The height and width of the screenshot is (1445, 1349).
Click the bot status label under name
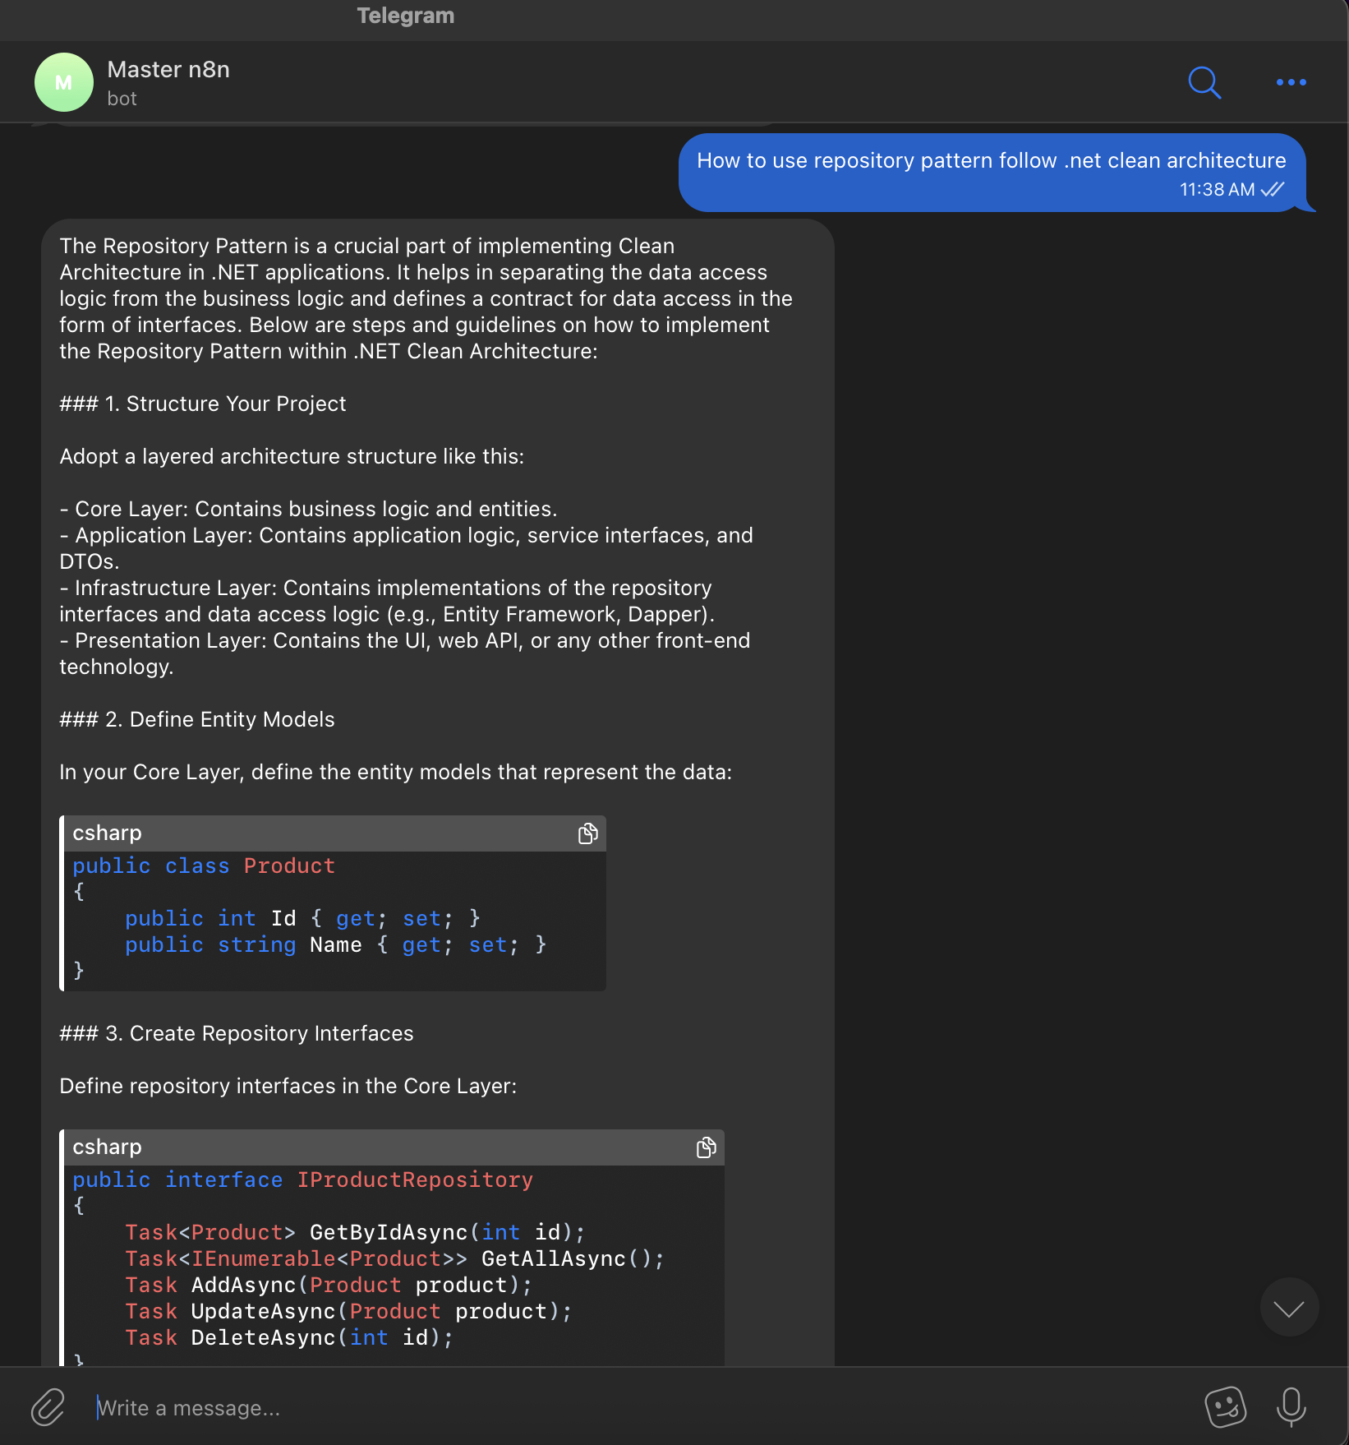[x=122, y=99]
